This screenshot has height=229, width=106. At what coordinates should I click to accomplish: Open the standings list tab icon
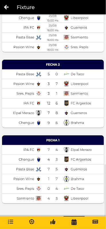click(x=11, y=222)
